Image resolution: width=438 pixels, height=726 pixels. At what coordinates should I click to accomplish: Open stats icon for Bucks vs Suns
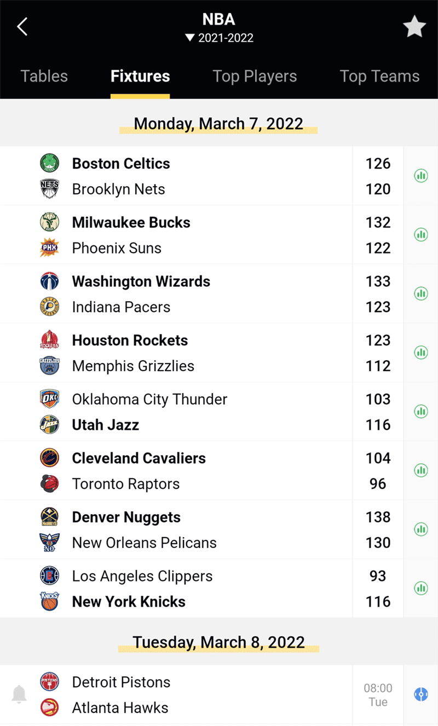(x=421, y=235)
